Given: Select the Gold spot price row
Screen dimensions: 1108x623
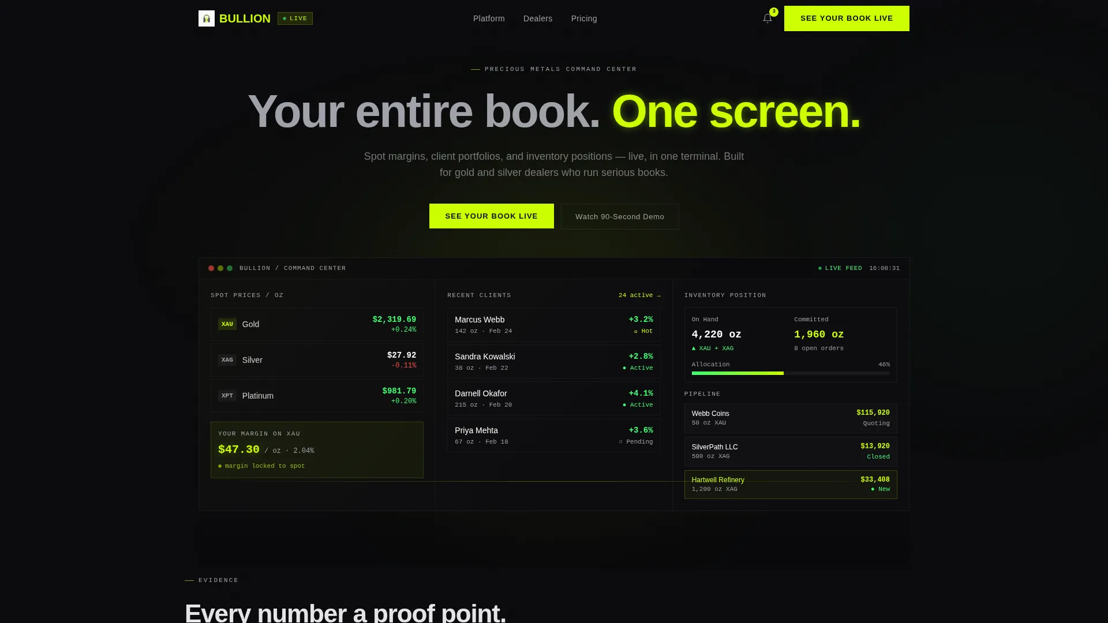Looking at the screenshot, I should (317, 324).
